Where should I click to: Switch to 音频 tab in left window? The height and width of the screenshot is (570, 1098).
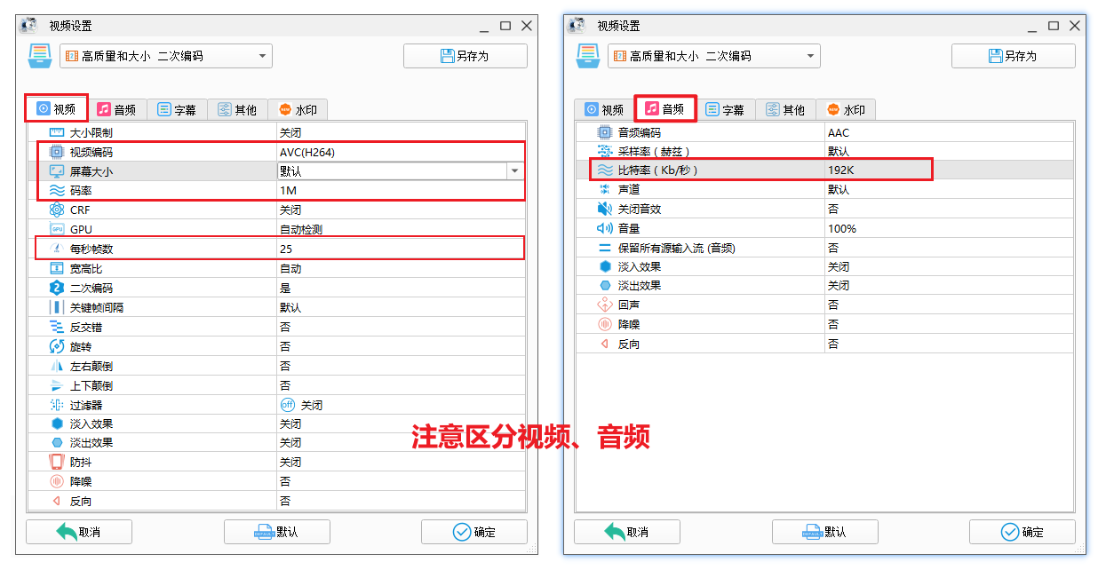point(116,110)
